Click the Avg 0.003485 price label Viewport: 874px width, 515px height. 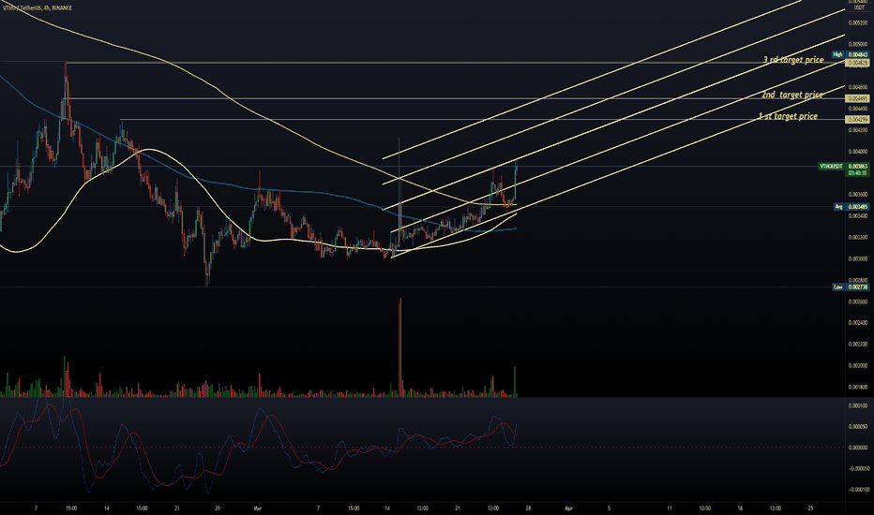(x=851, y=207)
